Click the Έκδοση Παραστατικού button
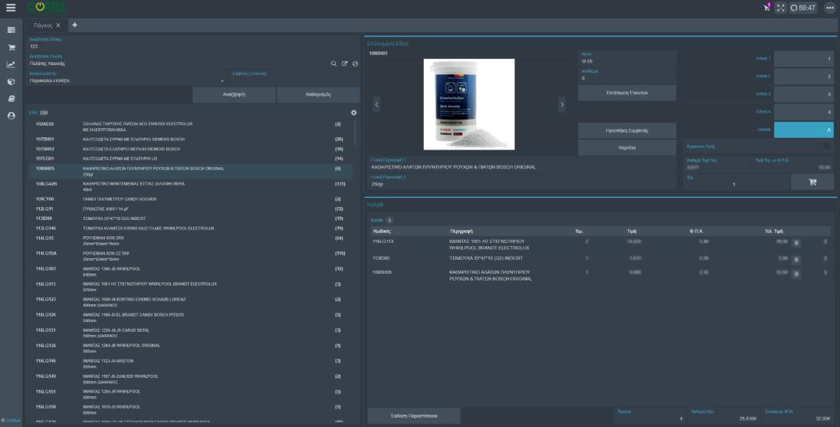Viewport: 840px width, 427px height. 414,416
